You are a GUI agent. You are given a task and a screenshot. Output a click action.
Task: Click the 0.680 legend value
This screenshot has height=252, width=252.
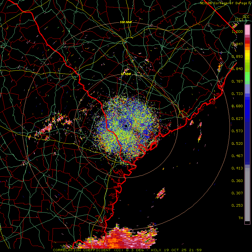click(x=237, y=106)
